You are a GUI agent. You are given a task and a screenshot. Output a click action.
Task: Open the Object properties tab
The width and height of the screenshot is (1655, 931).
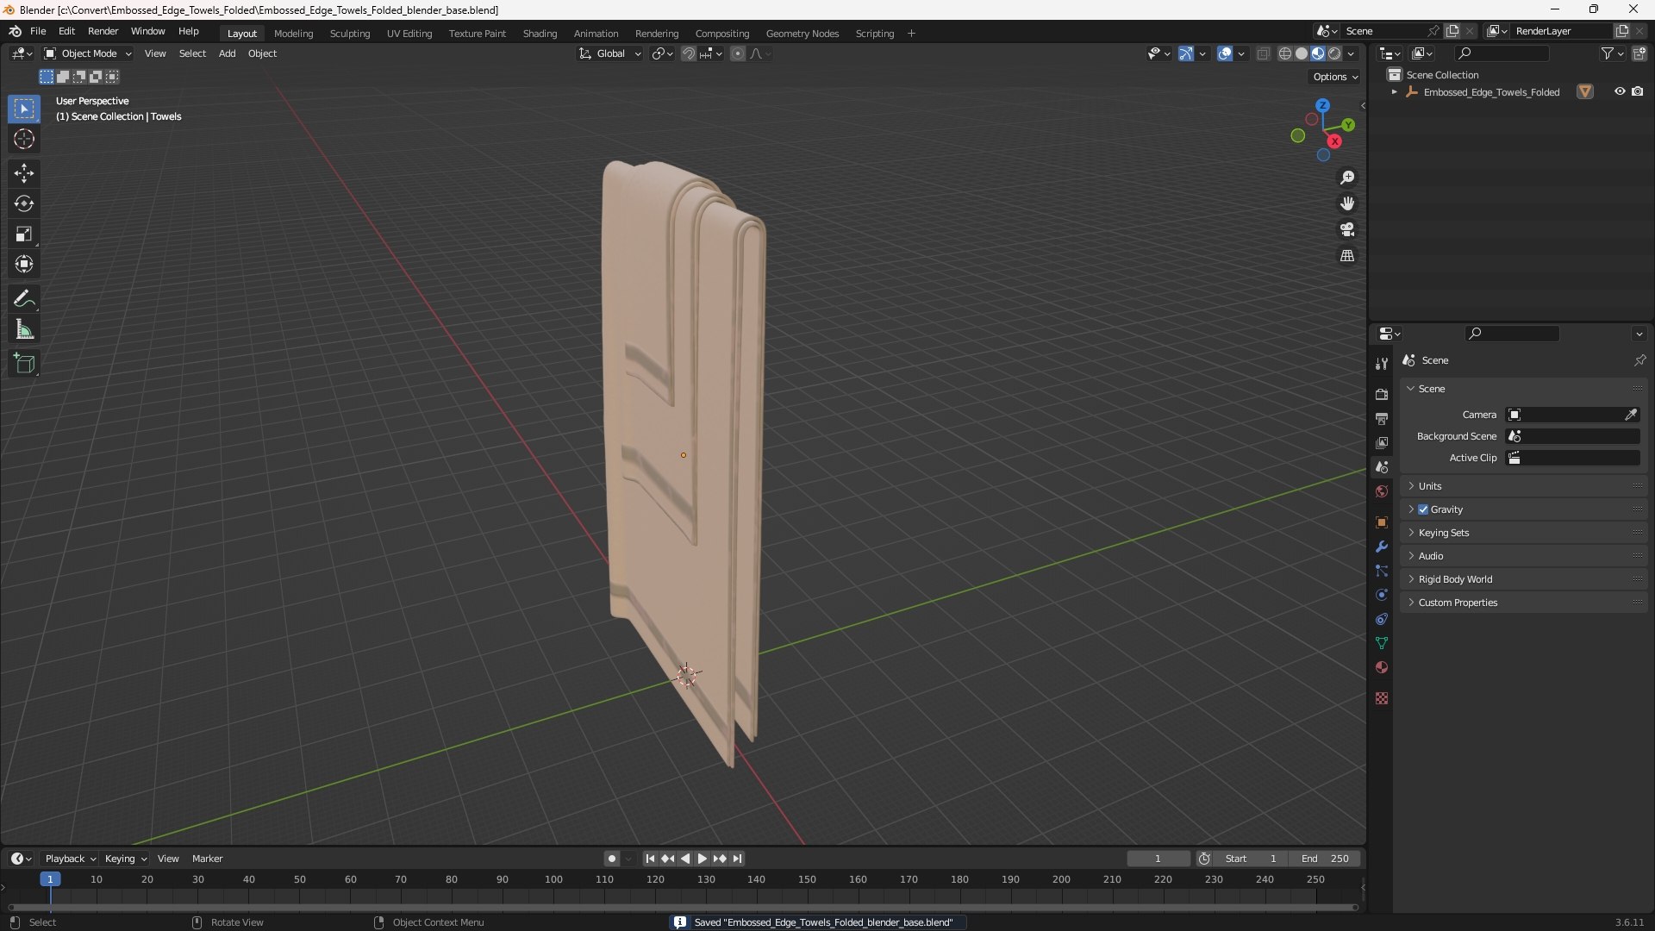(1382, 522)
